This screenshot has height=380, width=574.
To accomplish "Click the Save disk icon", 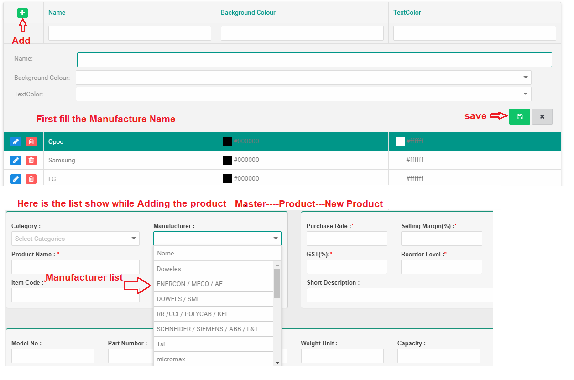I will [519, 116].
